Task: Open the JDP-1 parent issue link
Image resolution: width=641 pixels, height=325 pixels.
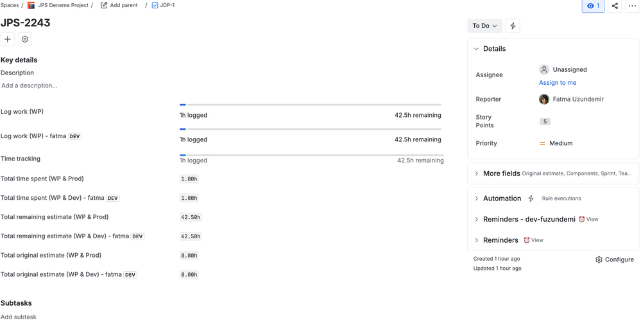Action: tap(167, 5)
